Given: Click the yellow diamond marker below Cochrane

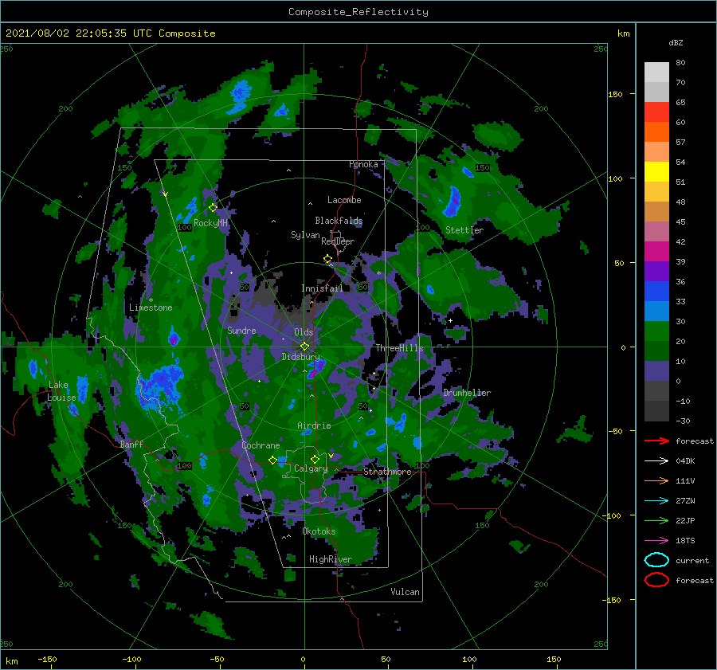Looking at the screenshot, I should [272, 460].
